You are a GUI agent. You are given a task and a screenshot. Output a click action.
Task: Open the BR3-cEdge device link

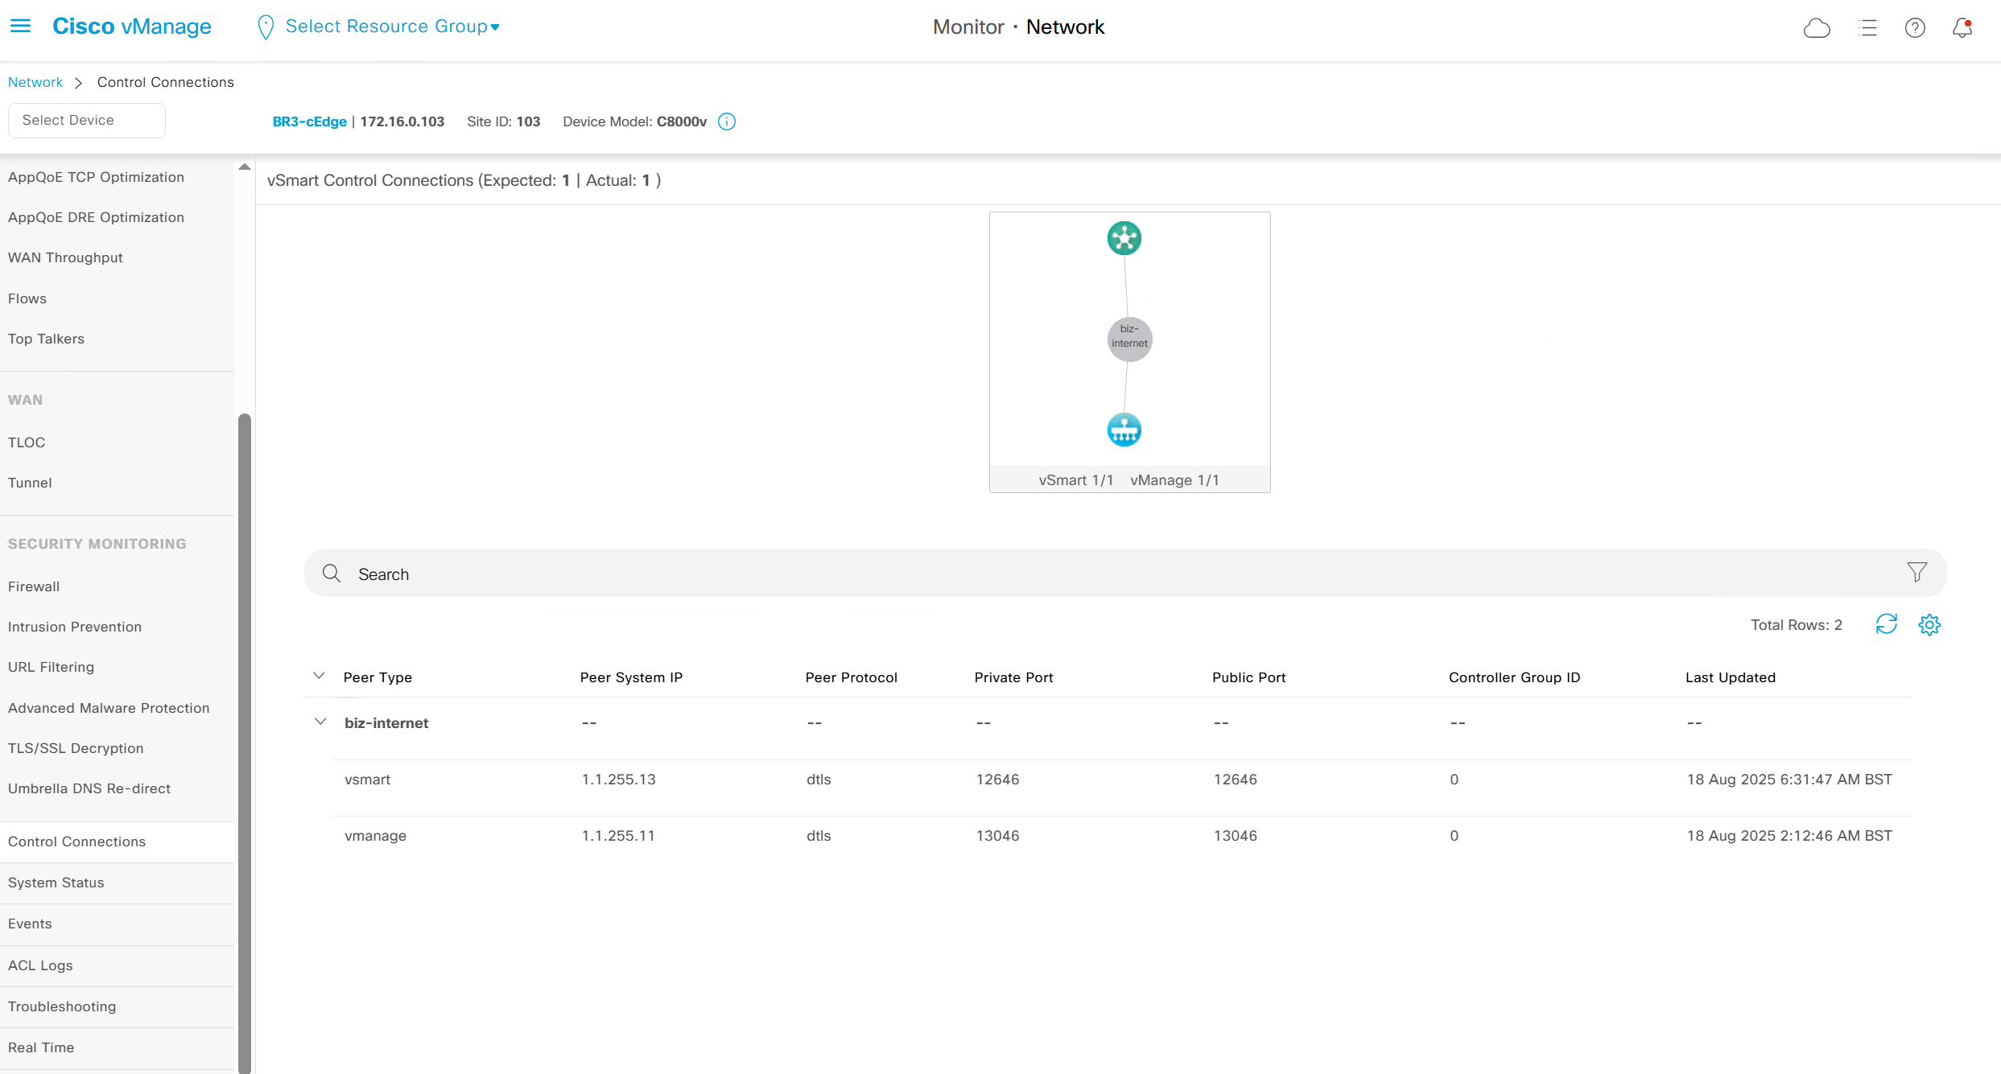tap(309, 121)
